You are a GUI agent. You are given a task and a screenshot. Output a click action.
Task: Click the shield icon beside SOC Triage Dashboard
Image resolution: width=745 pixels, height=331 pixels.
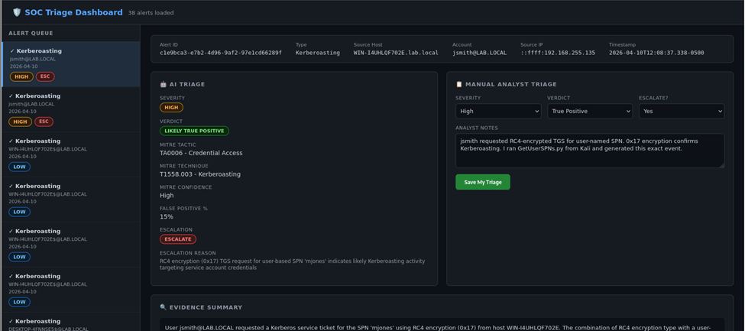click(x=17, y=12)
